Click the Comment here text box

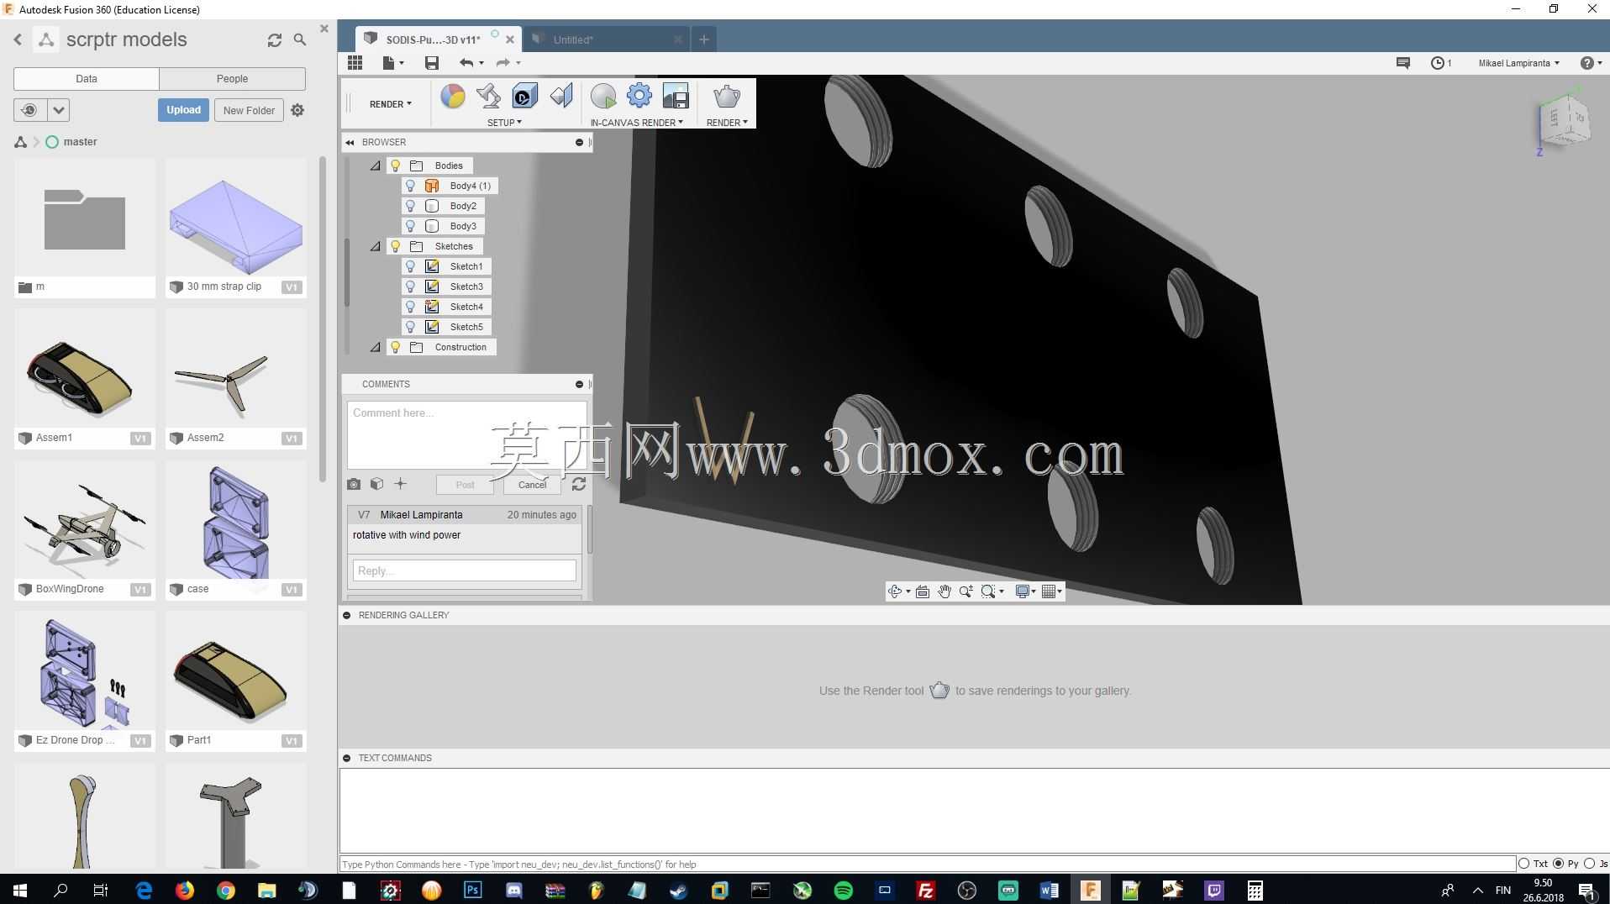click(x=467, y=434)
